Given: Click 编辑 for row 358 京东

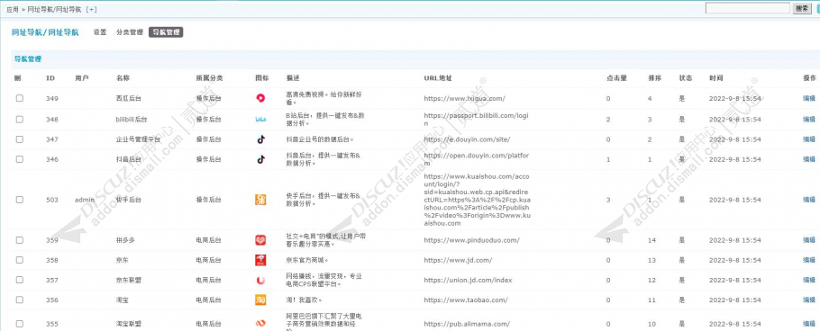Looking at the screenshot, I should (809, 260).
